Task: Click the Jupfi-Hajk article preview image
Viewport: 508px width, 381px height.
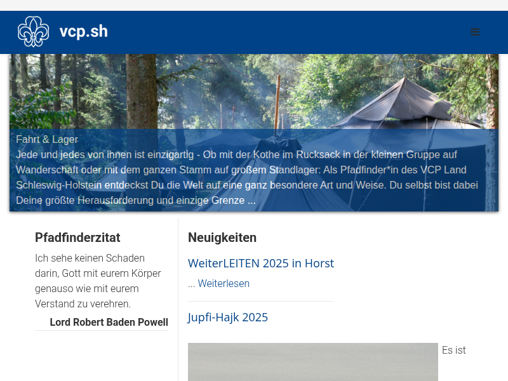Action: click(x=312, y=362)
